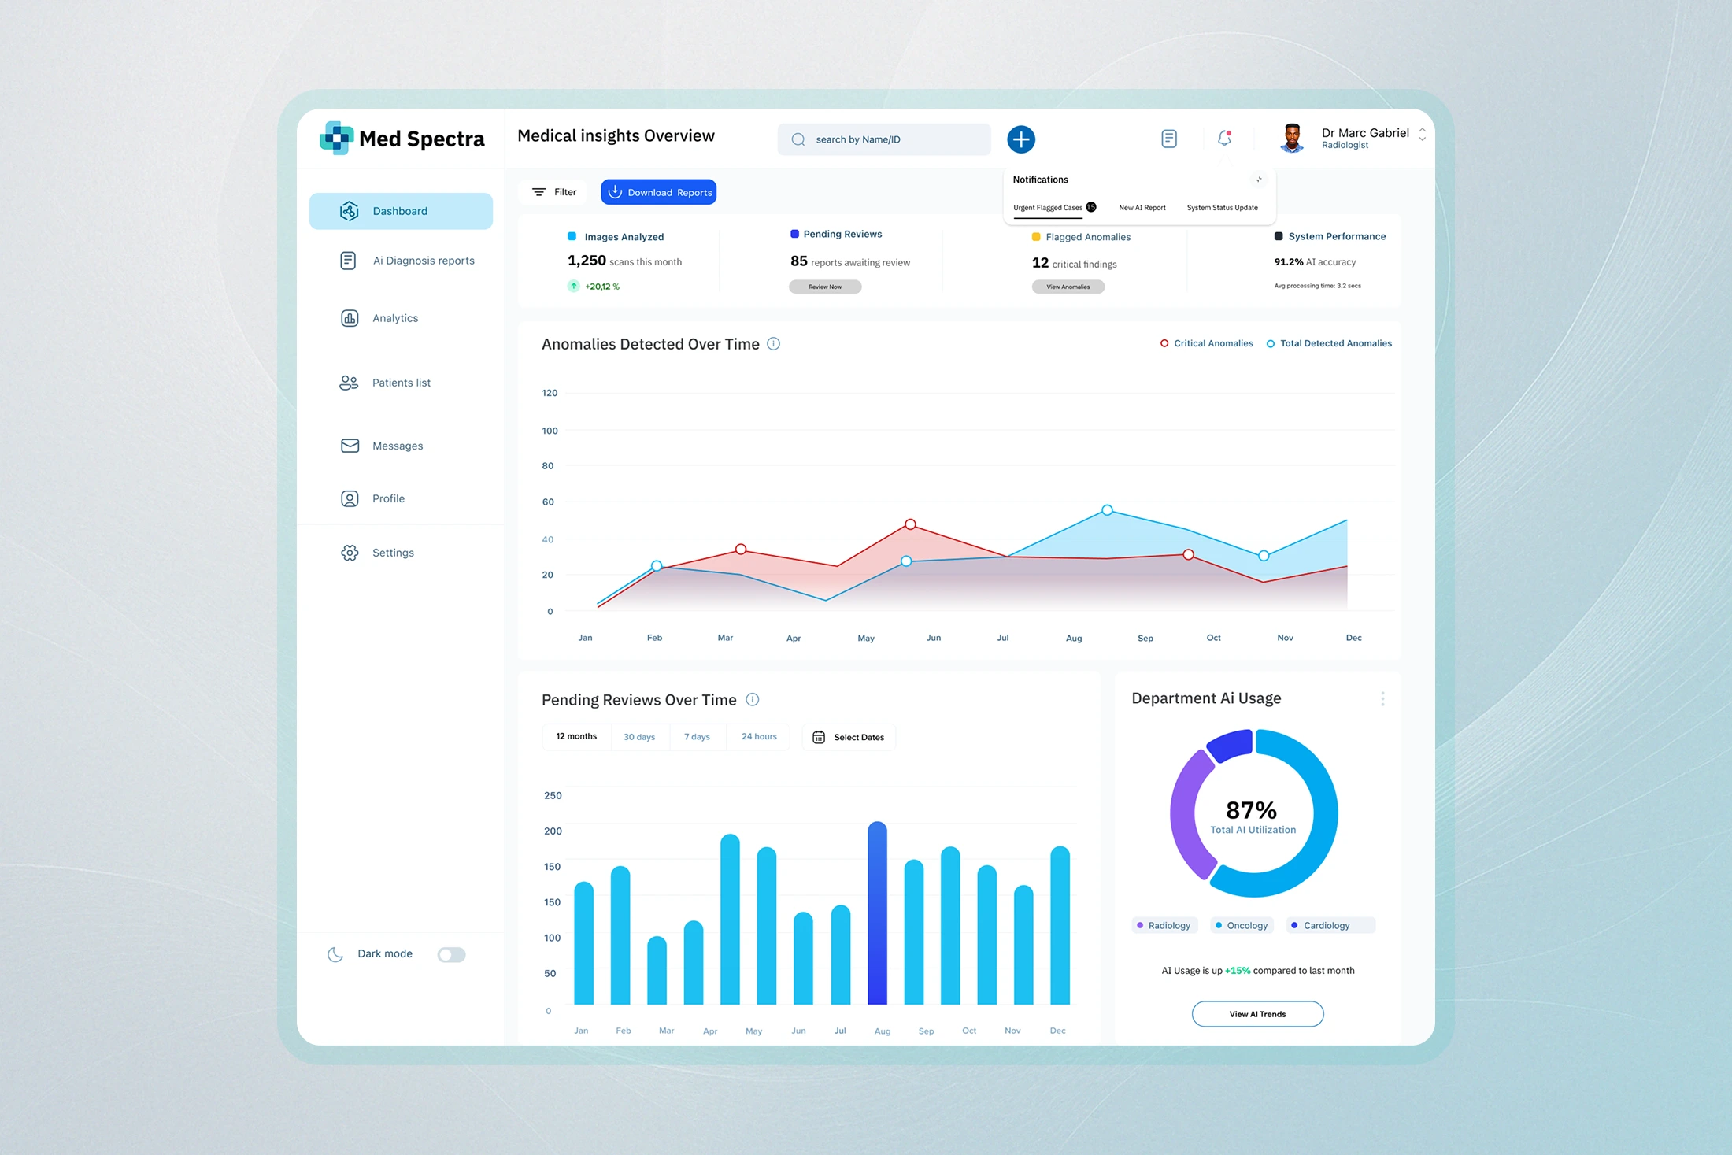This screenshot has height=1155, width=1732.
Task: Open the Filter button
Action: (x=554, y=192)
